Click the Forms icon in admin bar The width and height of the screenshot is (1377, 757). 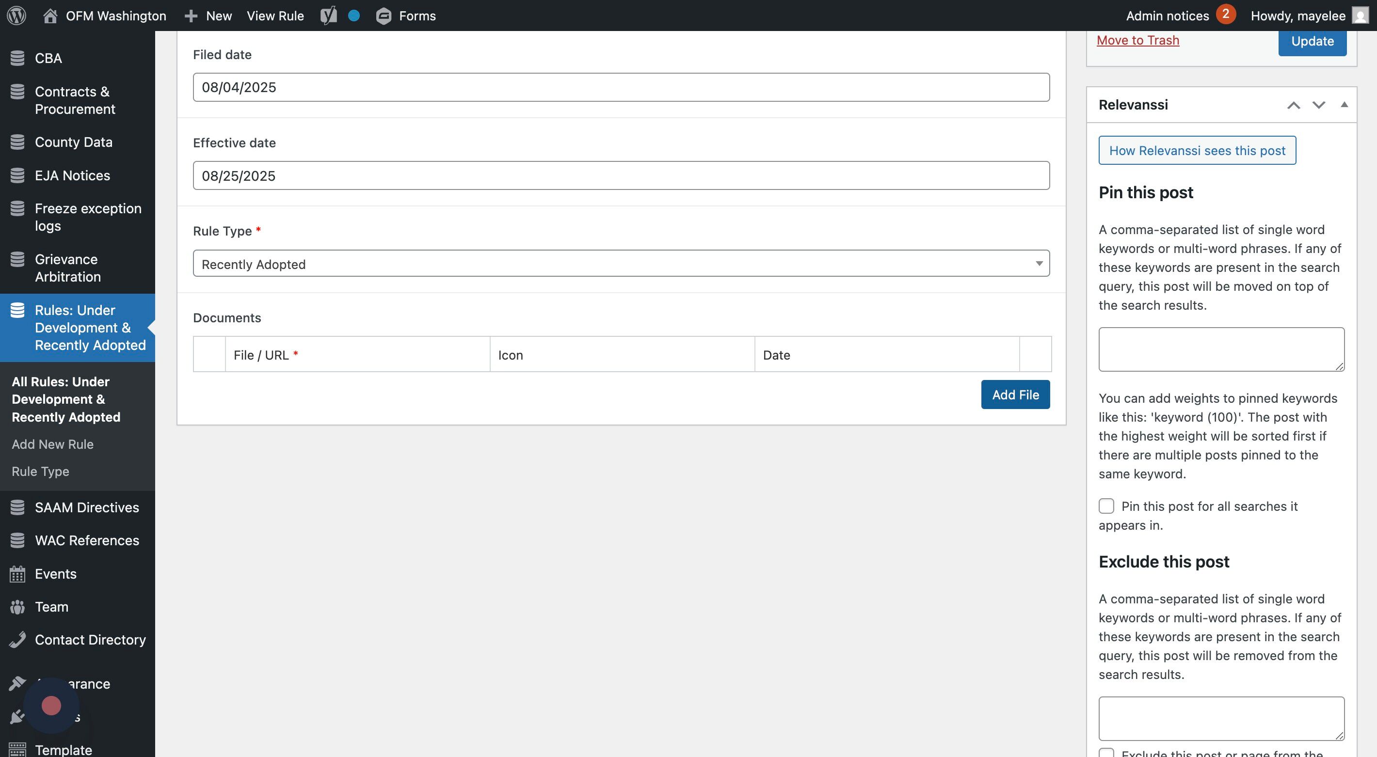[x=383, y=16]
